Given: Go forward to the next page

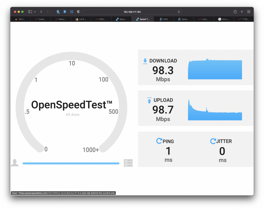Looking at the screenshot, I should pos(48,12).
